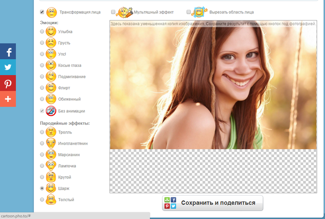
Task: Click the Вырезать область лица emoticon icon
Action: (199, 12)
